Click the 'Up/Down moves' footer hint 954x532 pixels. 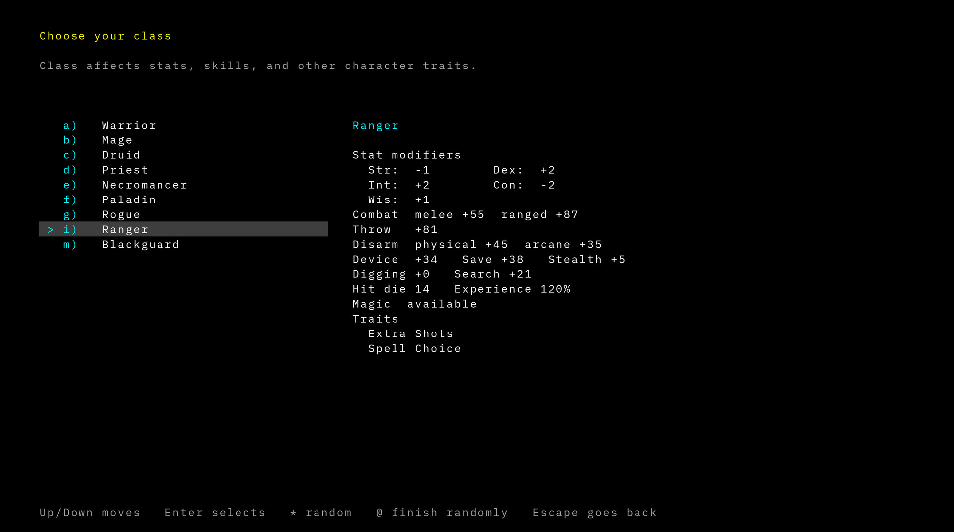(90, 513)
